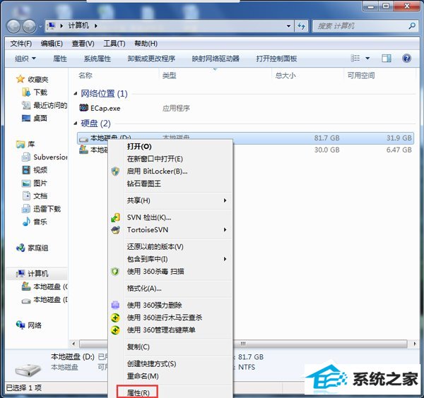
Task: Expand the 共享(H) submenu arrow
Action: [x=225, y=200]
